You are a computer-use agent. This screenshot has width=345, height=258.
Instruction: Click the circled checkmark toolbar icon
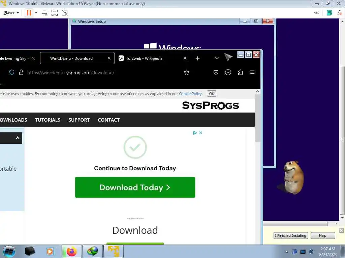[x=228, y=73]
